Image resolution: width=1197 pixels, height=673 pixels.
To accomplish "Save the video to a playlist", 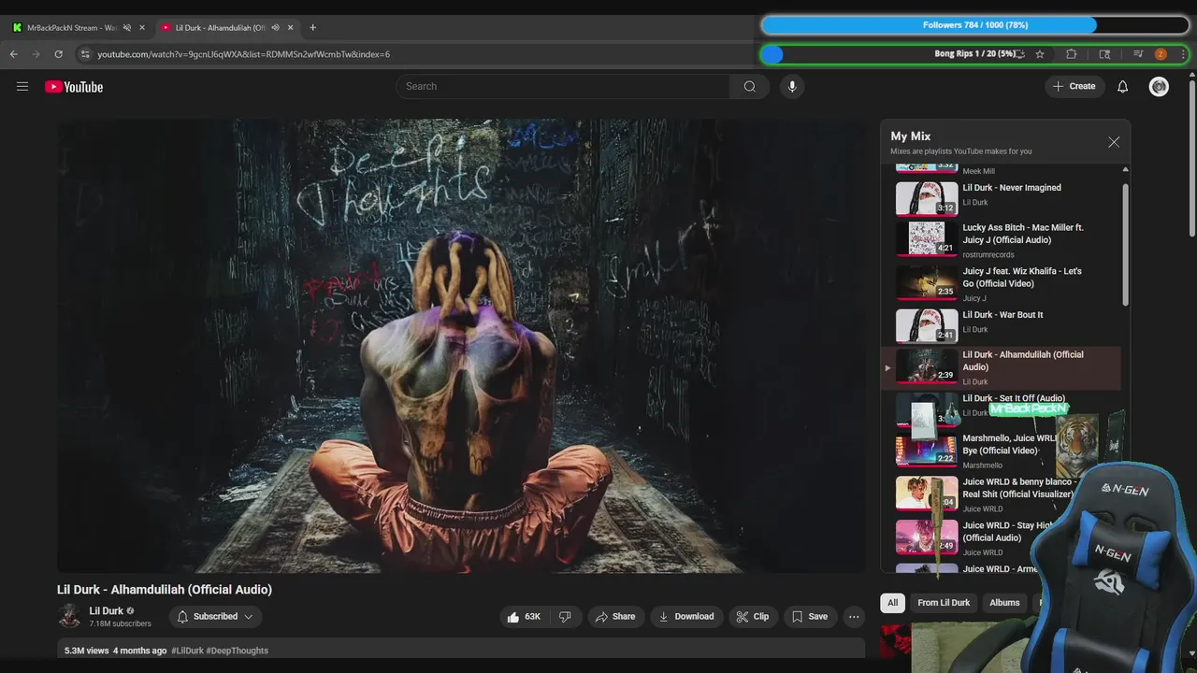I will pyautogui.click(x=810, y=617).
